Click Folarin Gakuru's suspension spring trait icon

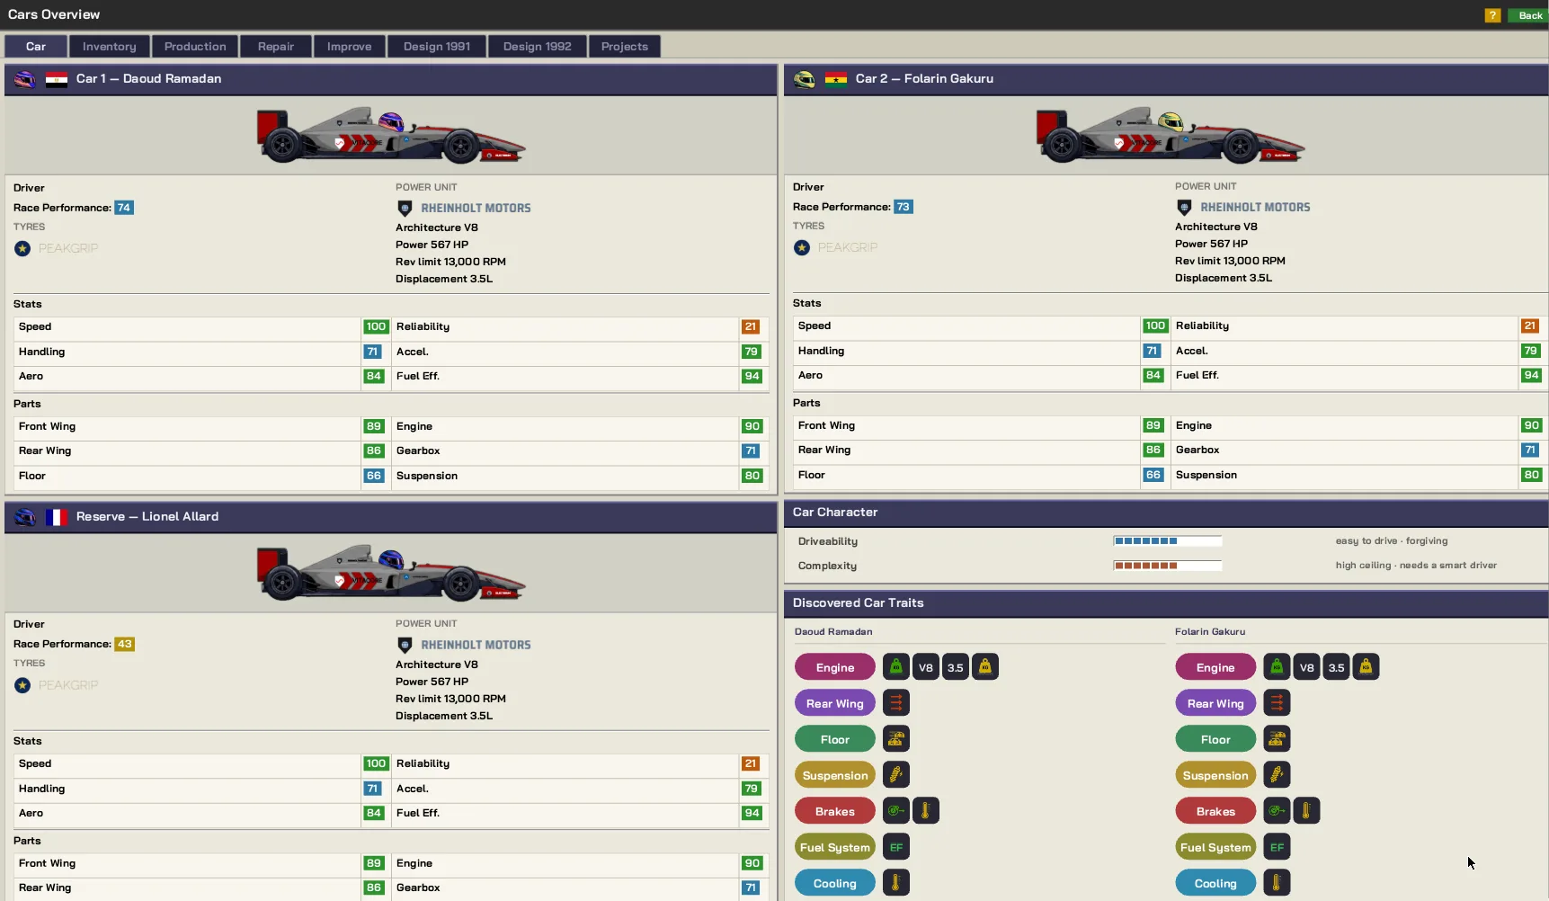tap(1277, 775)
